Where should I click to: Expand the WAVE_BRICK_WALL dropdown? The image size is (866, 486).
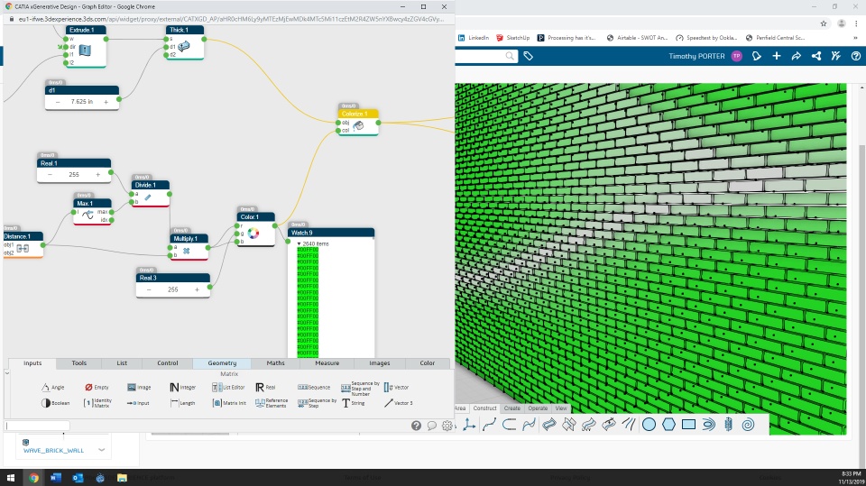pos(102,450)
